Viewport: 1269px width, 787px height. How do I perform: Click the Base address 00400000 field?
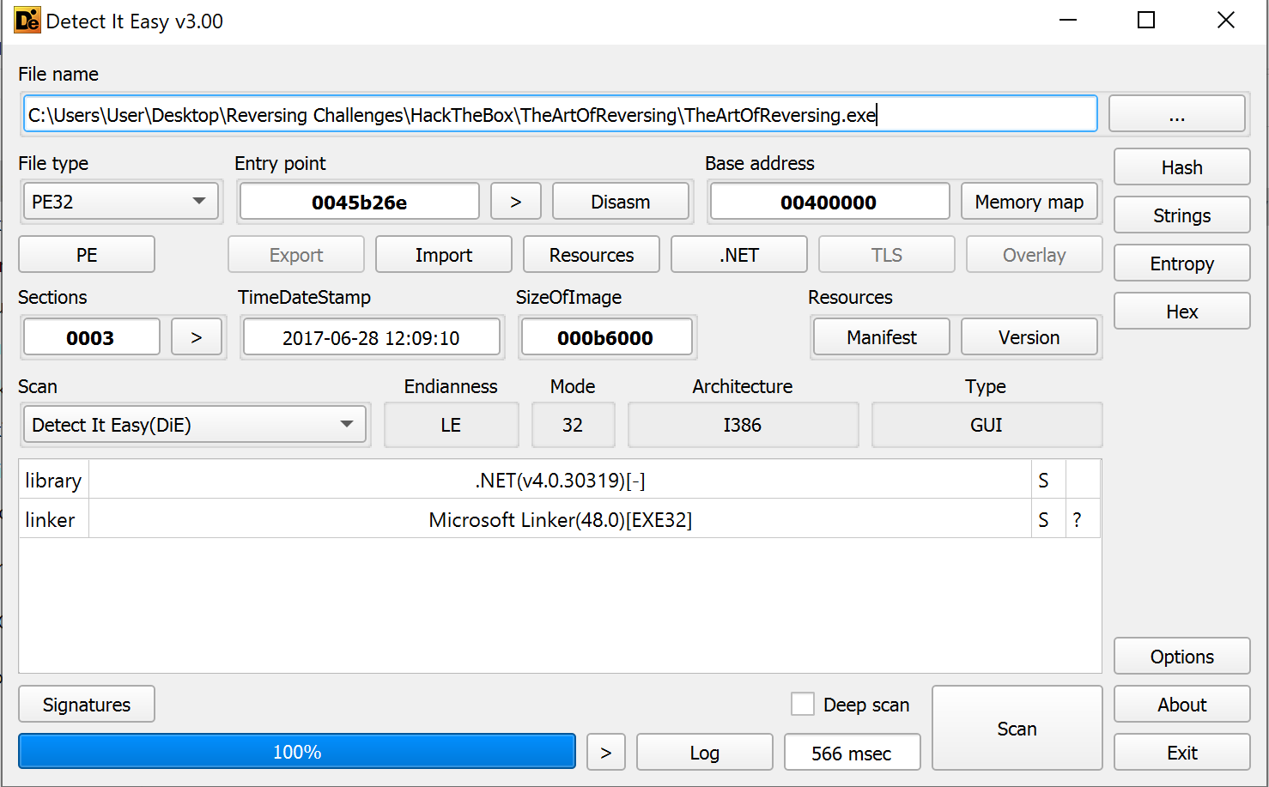coord(829,202)
